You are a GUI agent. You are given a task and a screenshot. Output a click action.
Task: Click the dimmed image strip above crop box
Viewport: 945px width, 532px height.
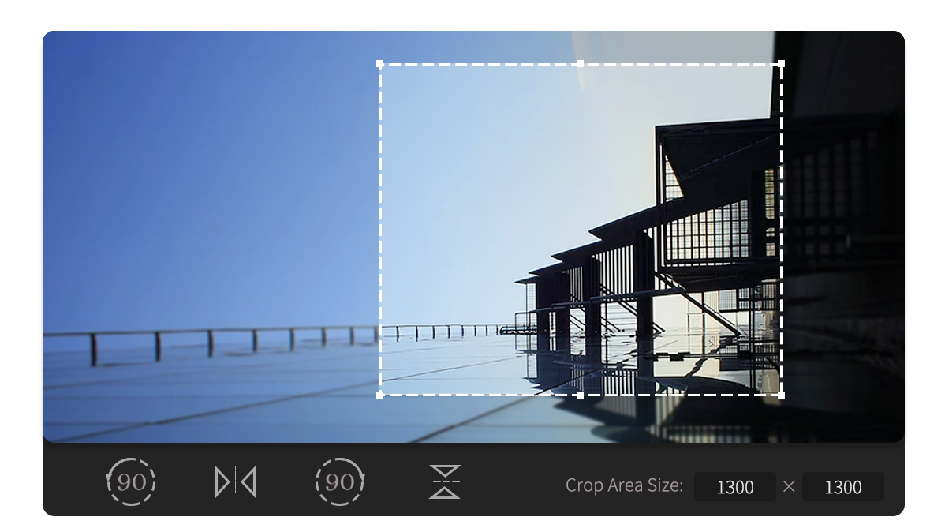pos(581,46)
